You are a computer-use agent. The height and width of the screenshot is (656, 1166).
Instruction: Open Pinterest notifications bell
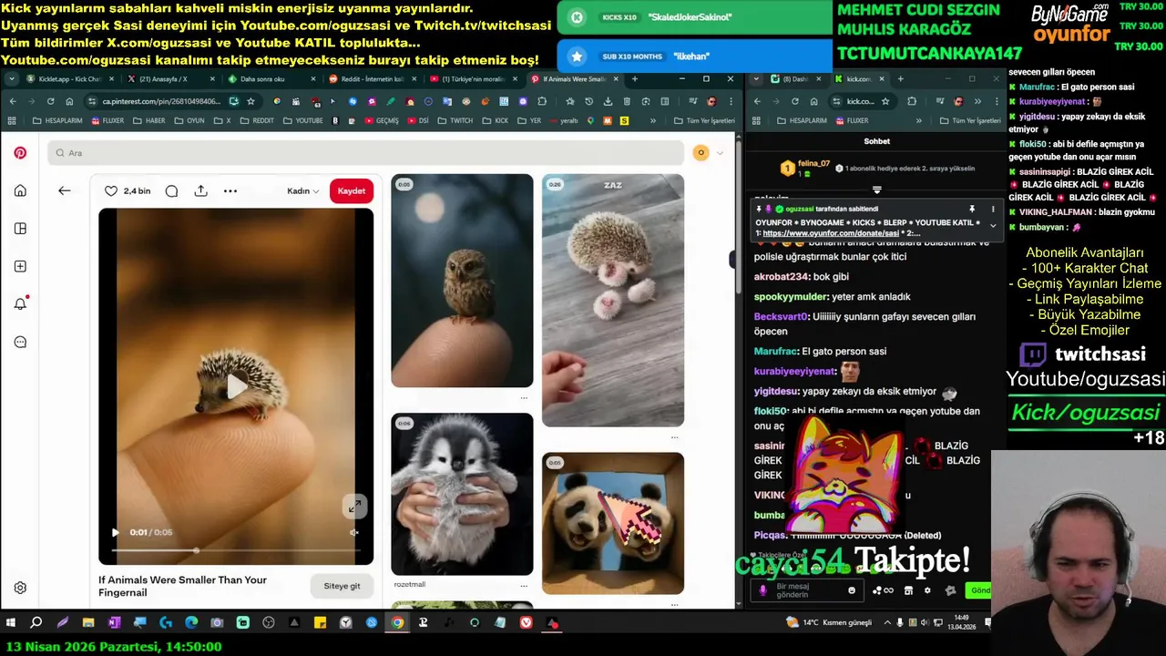point(20,304)
